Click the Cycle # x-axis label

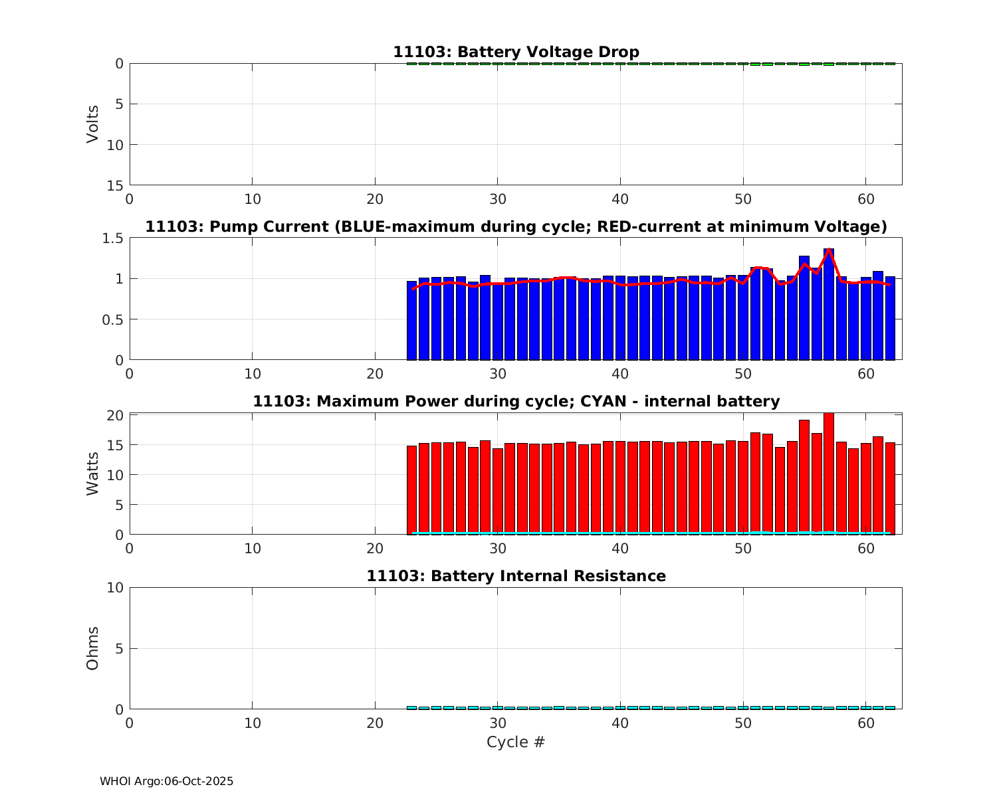point(516,742)
